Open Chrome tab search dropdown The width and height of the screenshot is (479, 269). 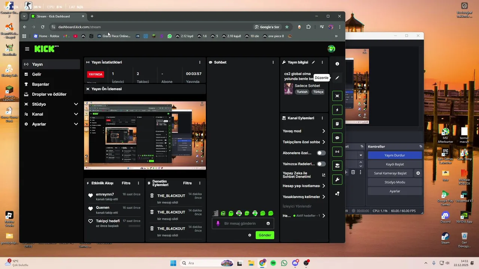[24, 16]
